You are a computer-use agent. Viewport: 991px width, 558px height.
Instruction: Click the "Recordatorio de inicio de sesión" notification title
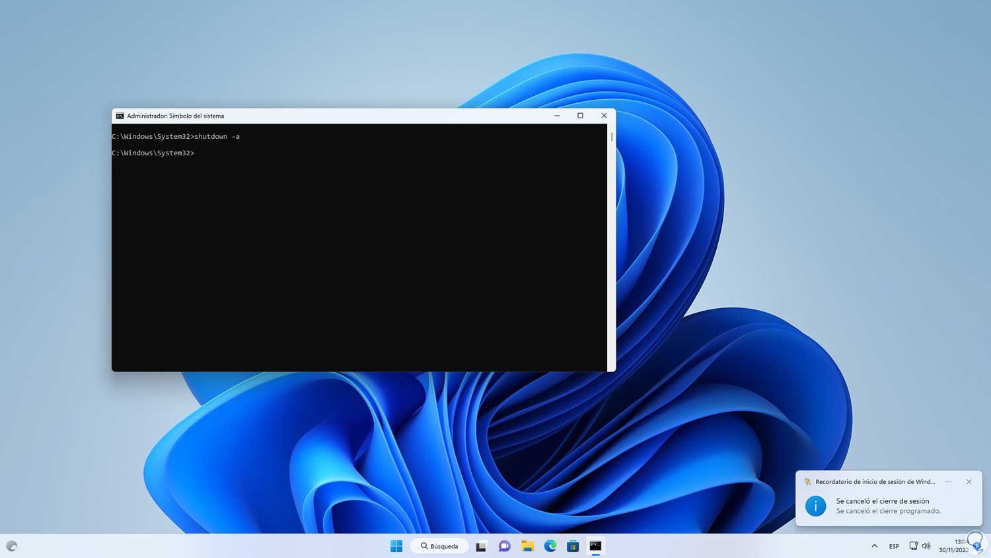[x=875, y=482]
